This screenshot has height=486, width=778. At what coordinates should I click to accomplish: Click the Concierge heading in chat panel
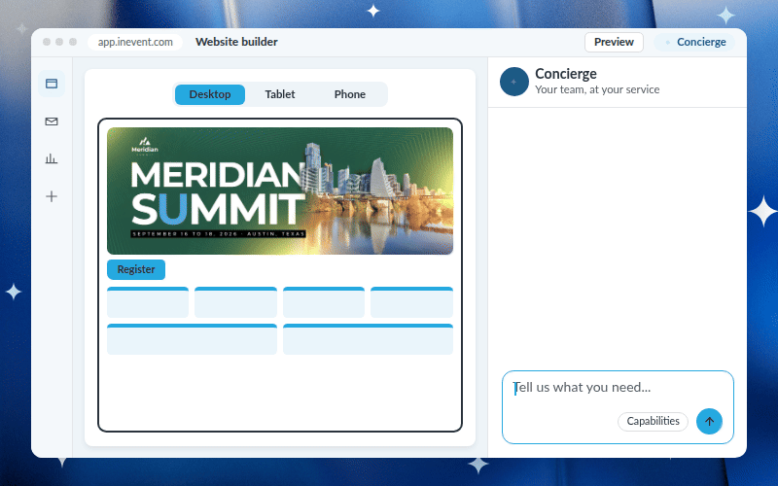pos(566,74)
